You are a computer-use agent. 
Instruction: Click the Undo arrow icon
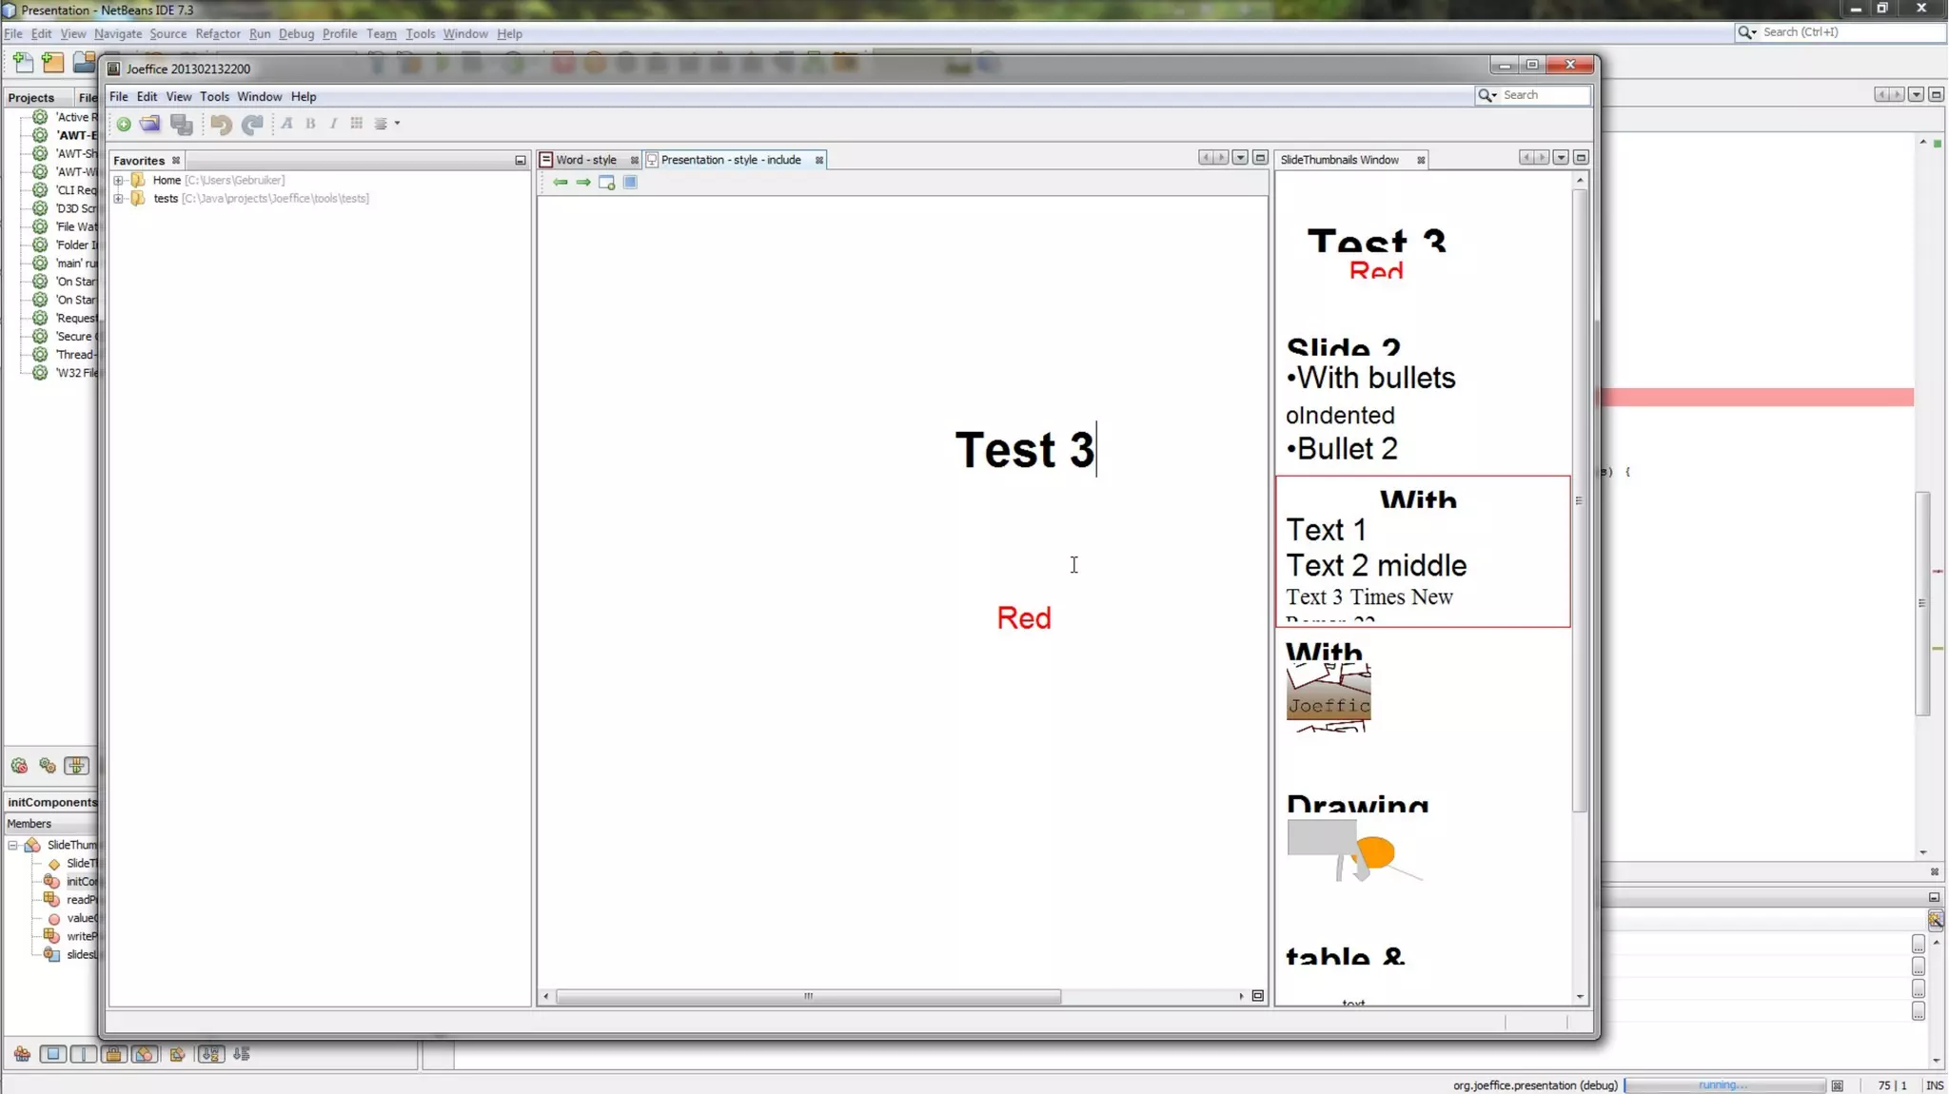coord(221,124)
